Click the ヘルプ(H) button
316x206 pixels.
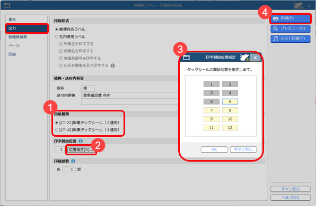click(291, 198)
